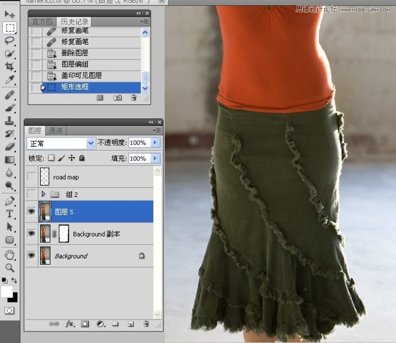Image resolution: width=396 pixels, height=343 pixels.
Task: Create new adjustment layer
Action: pyautogui.click(x=101, y=324)
